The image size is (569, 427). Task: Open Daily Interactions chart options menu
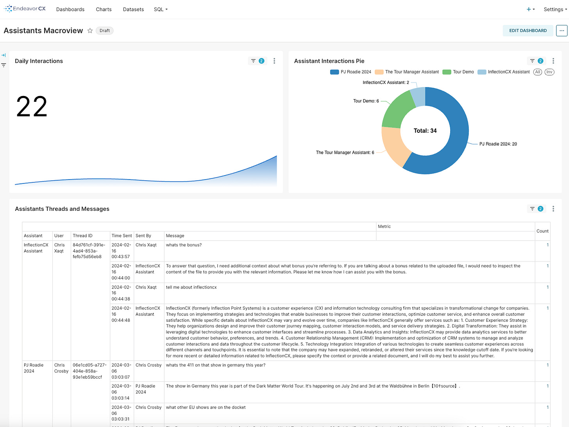point(274,61)
